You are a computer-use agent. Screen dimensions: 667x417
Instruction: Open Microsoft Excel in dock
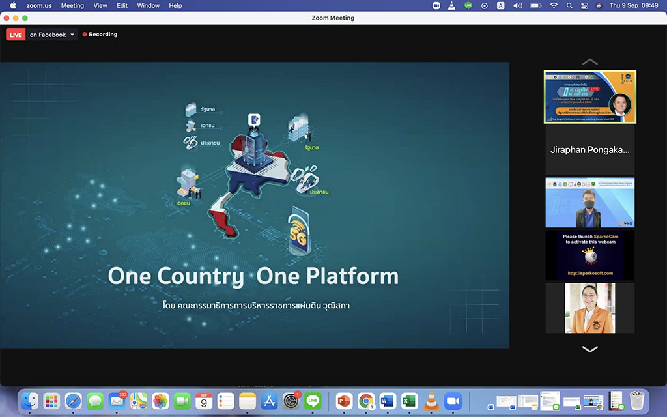pos(409,401)
